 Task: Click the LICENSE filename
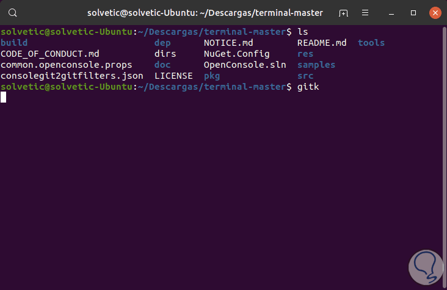click(173, 76)
